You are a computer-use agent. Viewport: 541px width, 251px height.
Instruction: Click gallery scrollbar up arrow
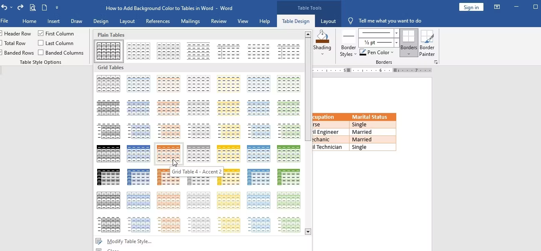click(x=308, y=34)
